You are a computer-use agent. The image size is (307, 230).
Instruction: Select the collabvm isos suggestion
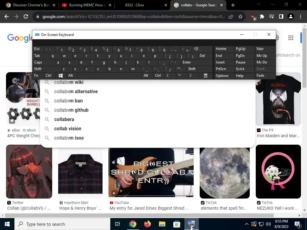[148, 138]
